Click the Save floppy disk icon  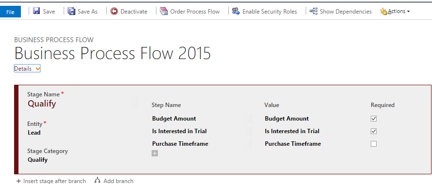pyautogui.click(x=36, y=11)
